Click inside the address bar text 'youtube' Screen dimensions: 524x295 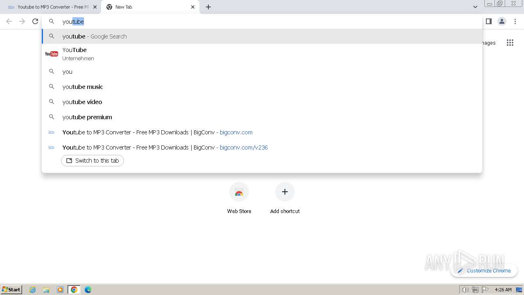click(73, 22)
